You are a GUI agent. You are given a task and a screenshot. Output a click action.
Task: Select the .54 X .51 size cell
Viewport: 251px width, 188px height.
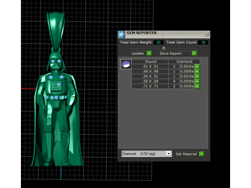point(150,76)
